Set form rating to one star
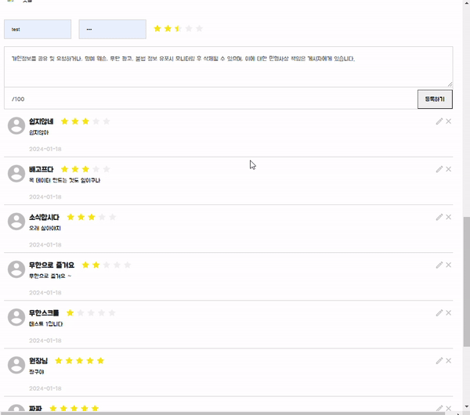The image size is (470, 415). point(157,28)
